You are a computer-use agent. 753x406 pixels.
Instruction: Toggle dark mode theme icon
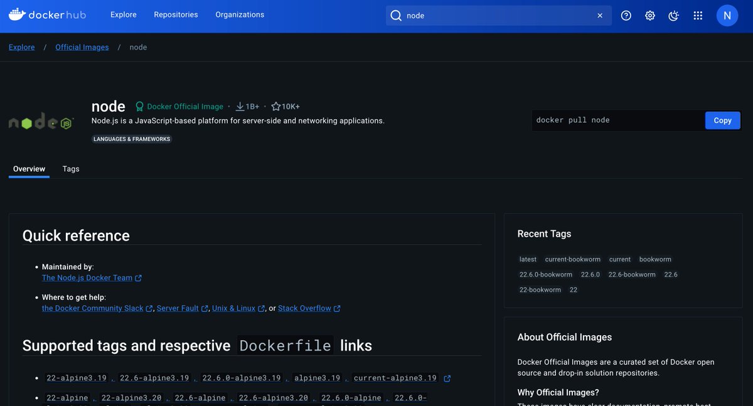pos(674,16)
